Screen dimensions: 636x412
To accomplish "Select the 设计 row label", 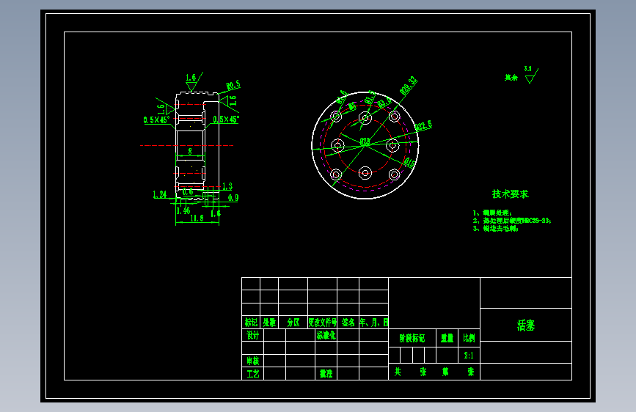I will point(252,335).
